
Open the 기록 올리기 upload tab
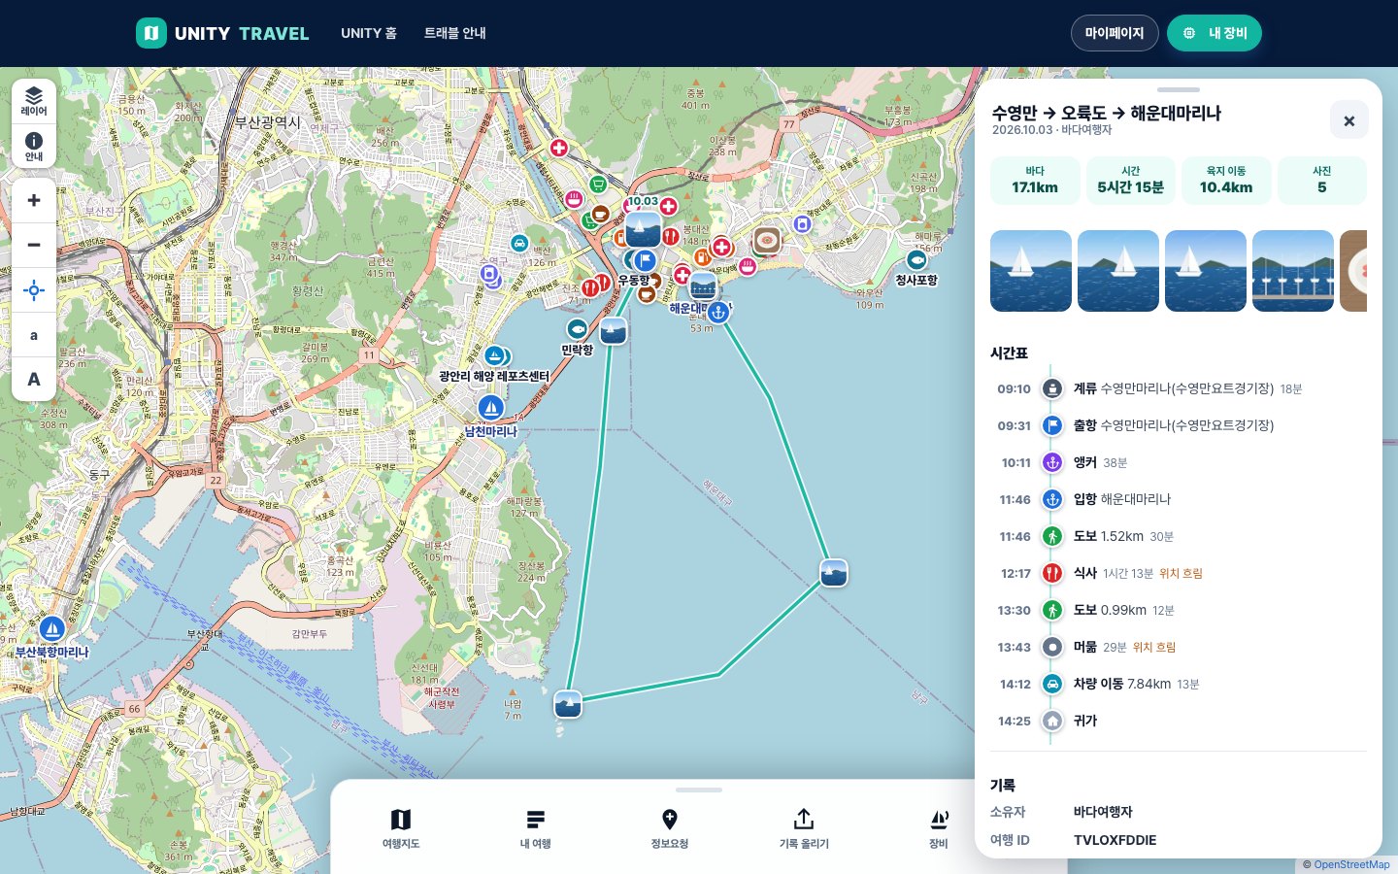point(804,828)
